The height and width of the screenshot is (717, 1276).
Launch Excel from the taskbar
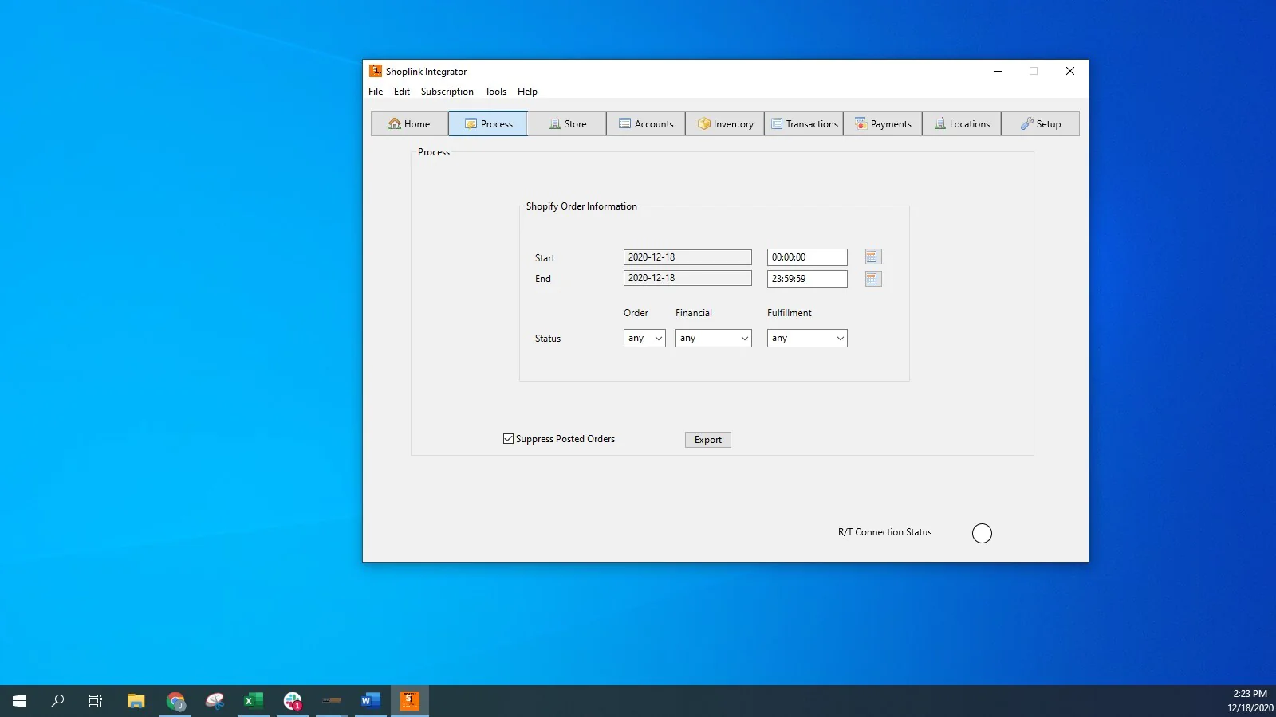[x=254, y=701]
